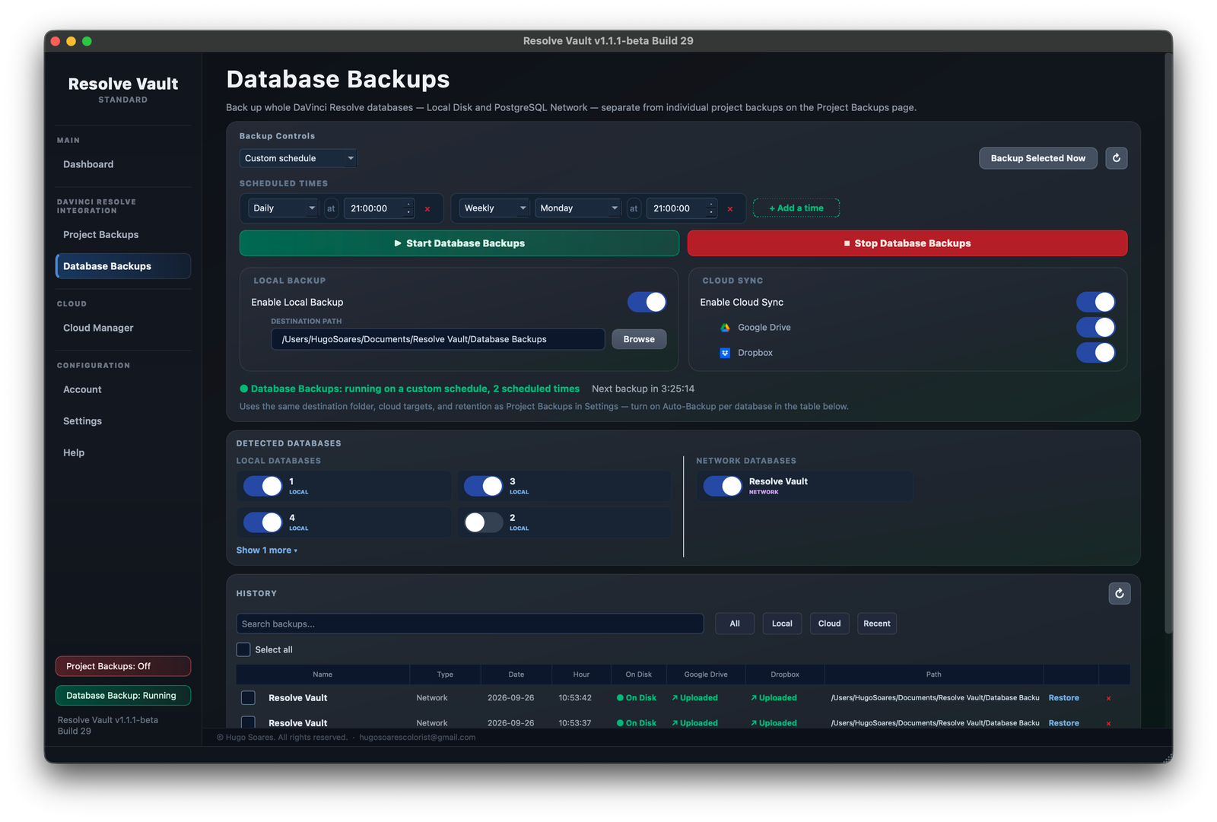Open Settings in the sidebar
This screenshot has height=822, width=1217.
click(123, 421)
